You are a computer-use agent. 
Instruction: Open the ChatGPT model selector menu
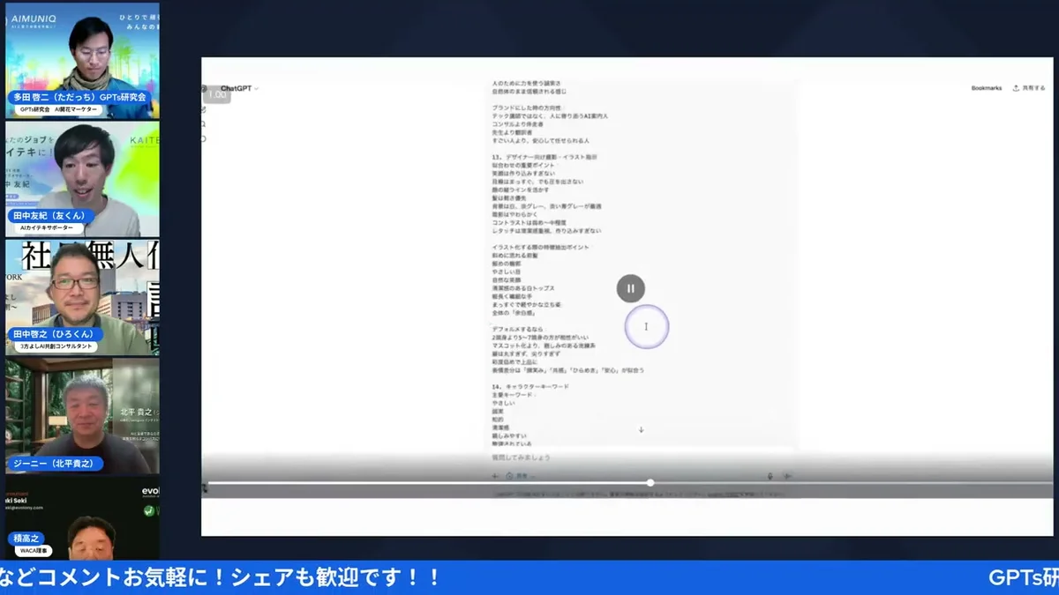tap(237, 88)
